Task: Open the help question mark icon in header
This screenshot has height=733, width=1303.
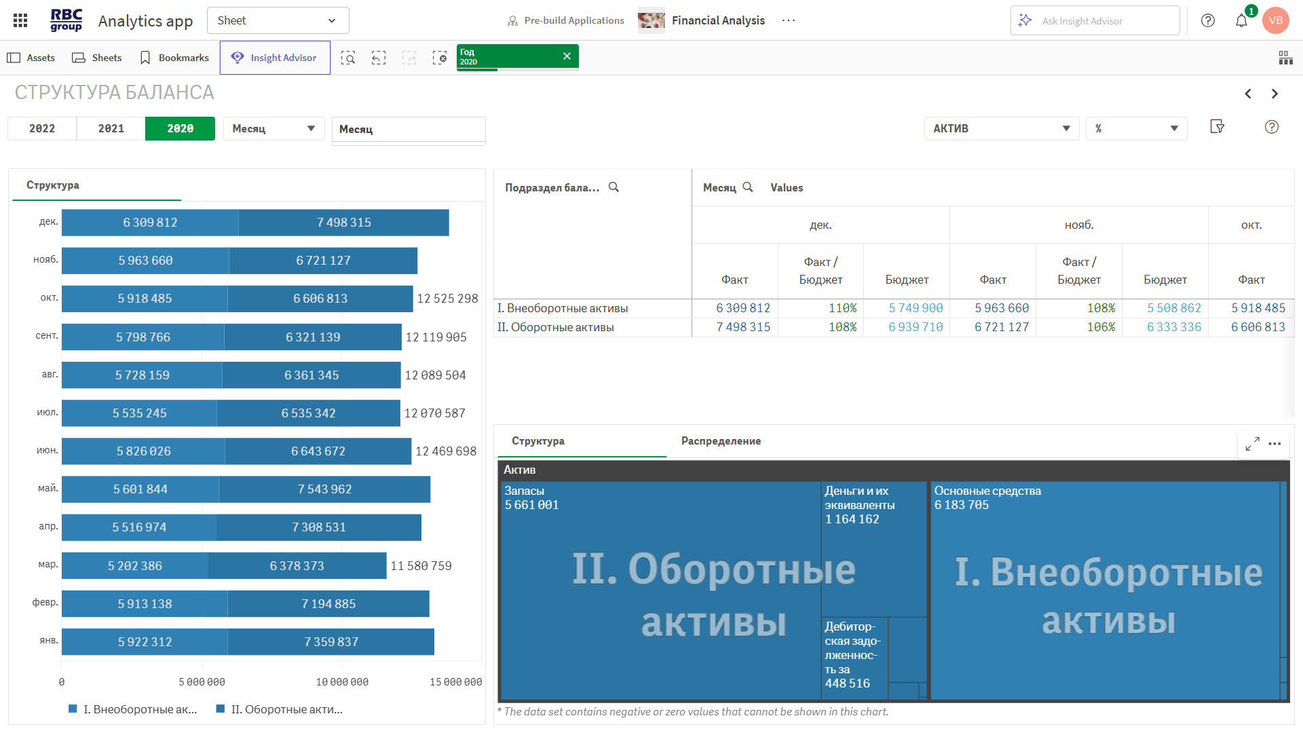Action: [x=1208, y=20]
